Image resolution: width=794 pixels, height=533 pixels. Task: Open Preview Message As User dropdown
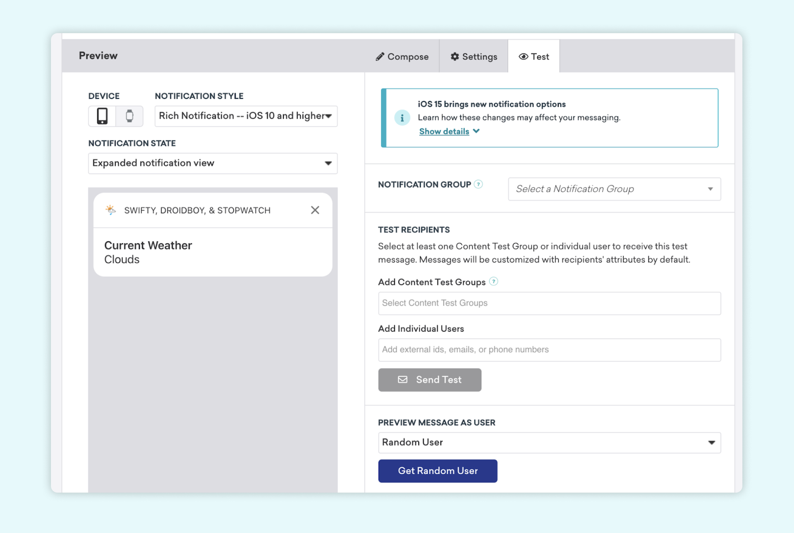(x=549, y=443)
